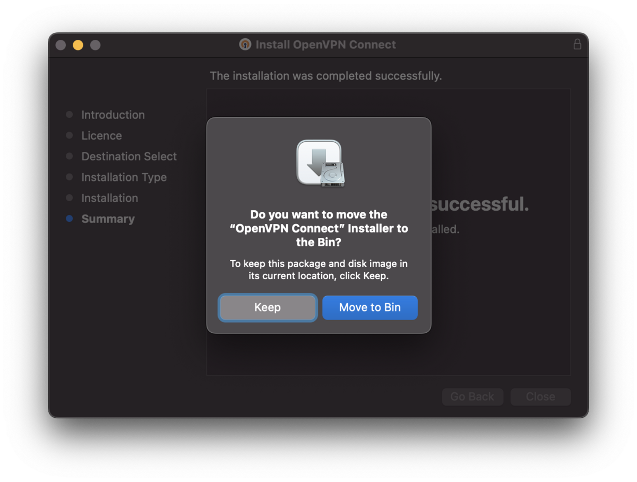Click the Close button at bottom
637x482 pixels.
[540, 397]
